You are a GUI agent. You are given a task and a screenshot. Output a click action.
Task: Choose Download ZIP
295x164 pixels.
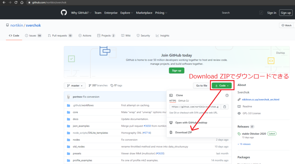pos(183,132)
